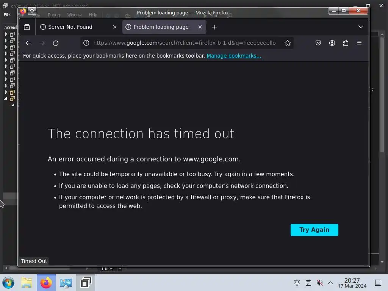388x291 pixels.
Task: List all tabs with the chevron dropdown
Action: click(x=361, y=27)
